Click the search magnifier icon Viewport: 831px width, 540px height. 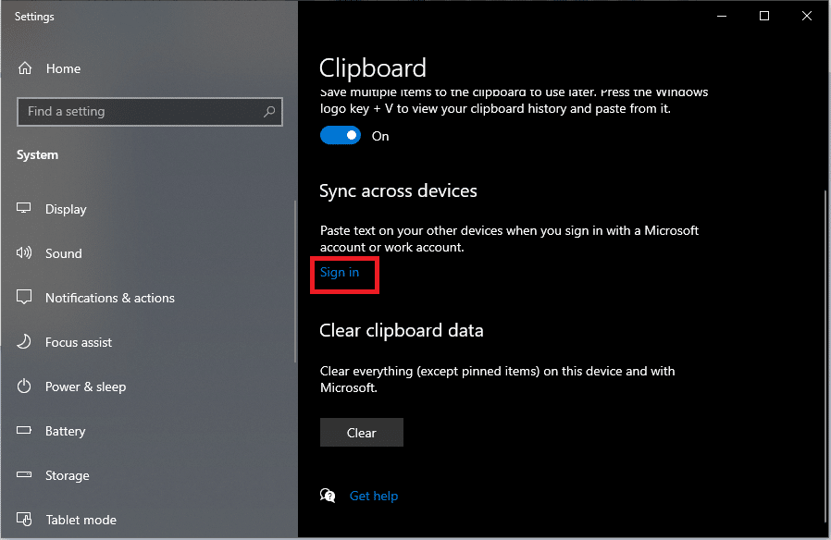coord(269,112)
